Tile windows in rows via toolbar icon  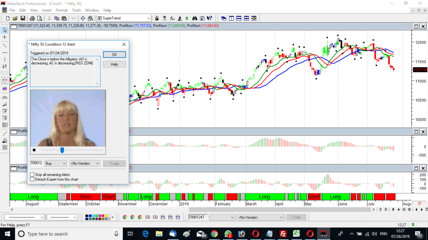click(239, 18)
